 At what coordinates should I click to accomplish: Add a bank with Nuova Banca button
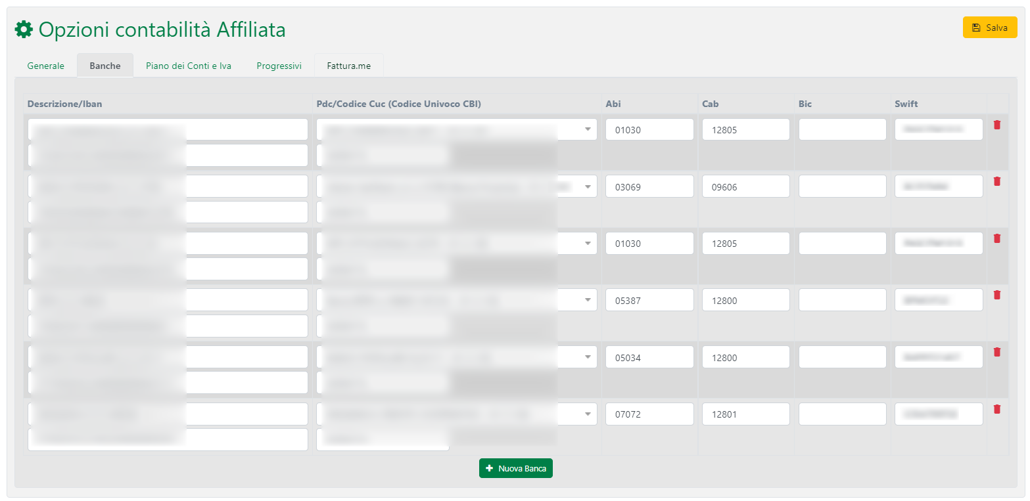(x=516, y=469)
